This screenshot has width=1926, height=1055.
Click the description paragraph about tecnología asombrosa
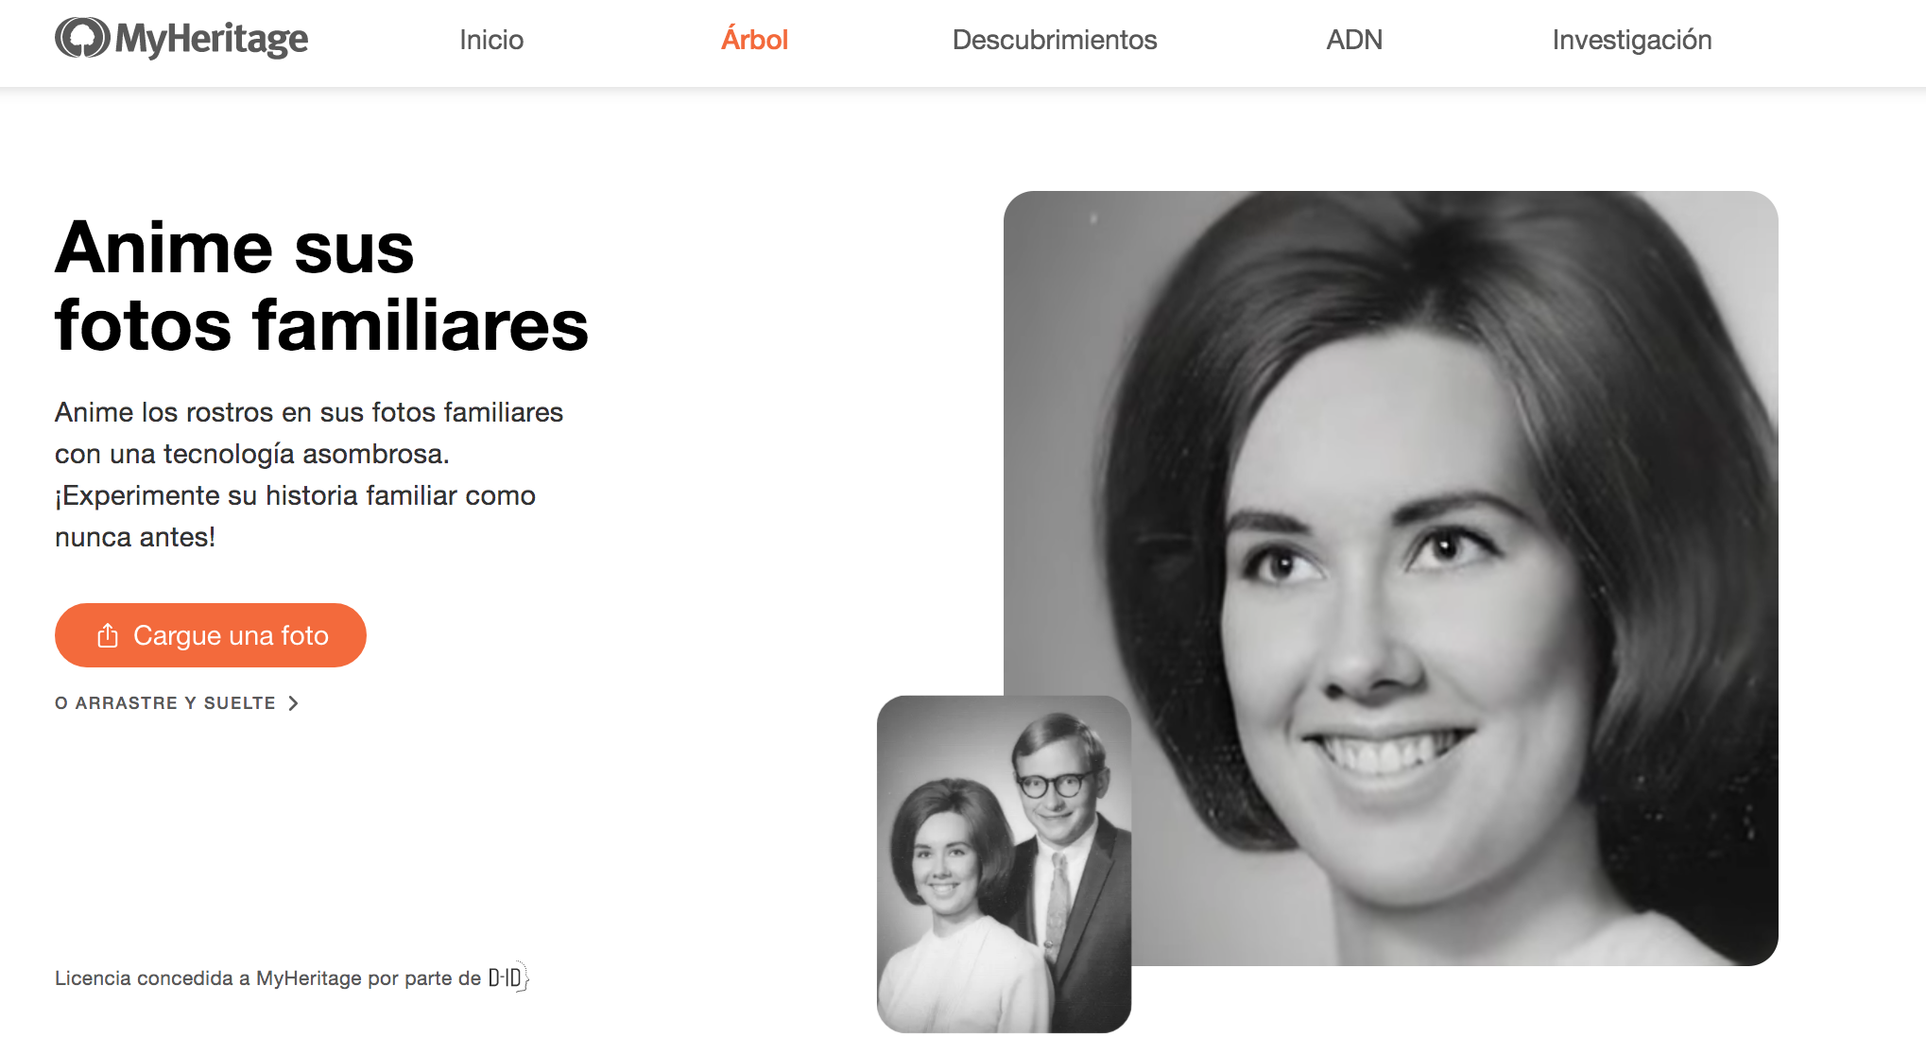[308, 475]
